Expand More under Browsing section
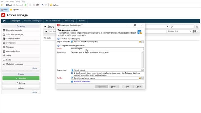 [36, 68]
